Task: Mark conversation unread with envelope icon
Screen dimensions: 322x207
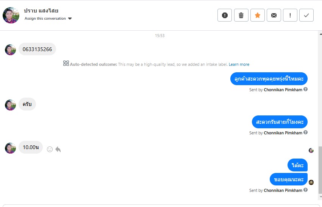Action: (274, 16)
